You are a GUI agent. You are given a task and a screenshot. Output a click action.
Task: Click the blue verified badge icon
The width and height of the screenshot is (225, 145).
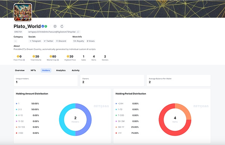point(43,26)
